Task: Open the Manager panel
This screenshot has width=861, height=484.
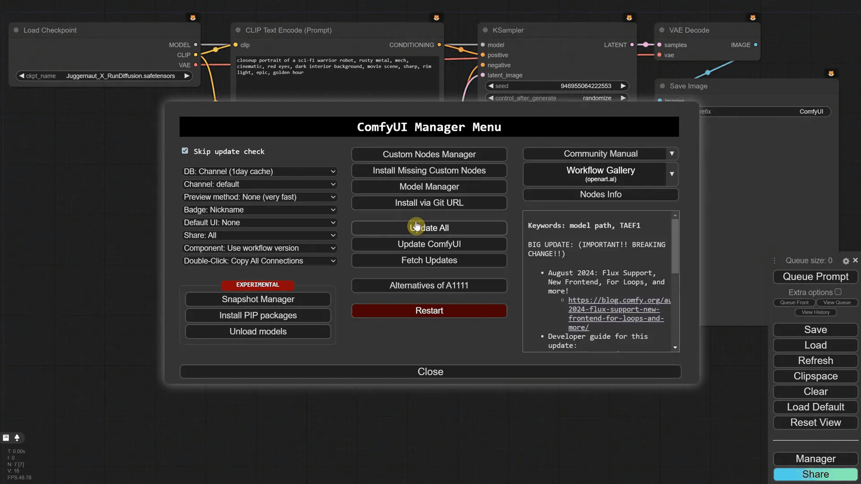Action: point(815,458)
